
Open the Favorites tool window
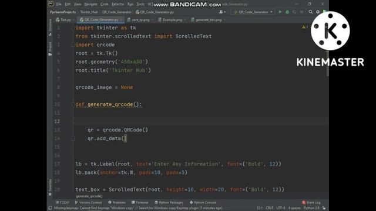coord(50,188)
